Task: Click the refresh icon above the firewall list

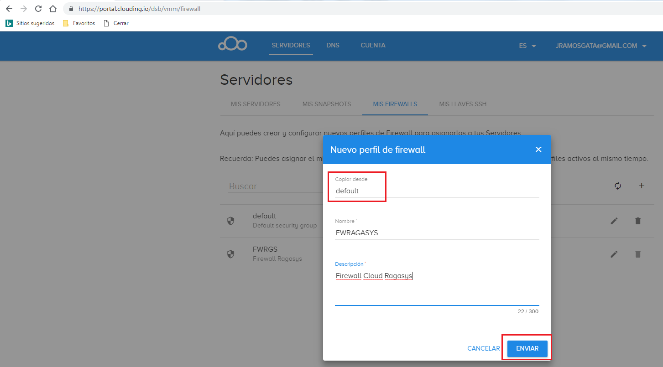Action: coord(617,186)
